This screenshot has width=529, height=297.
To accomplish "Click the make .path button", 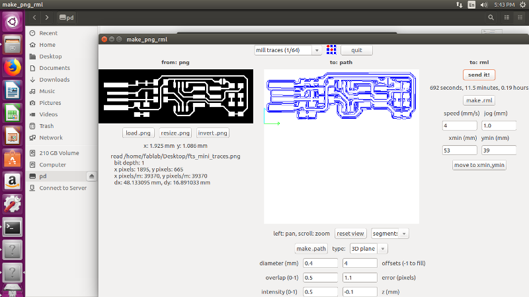I will [311, 249].
